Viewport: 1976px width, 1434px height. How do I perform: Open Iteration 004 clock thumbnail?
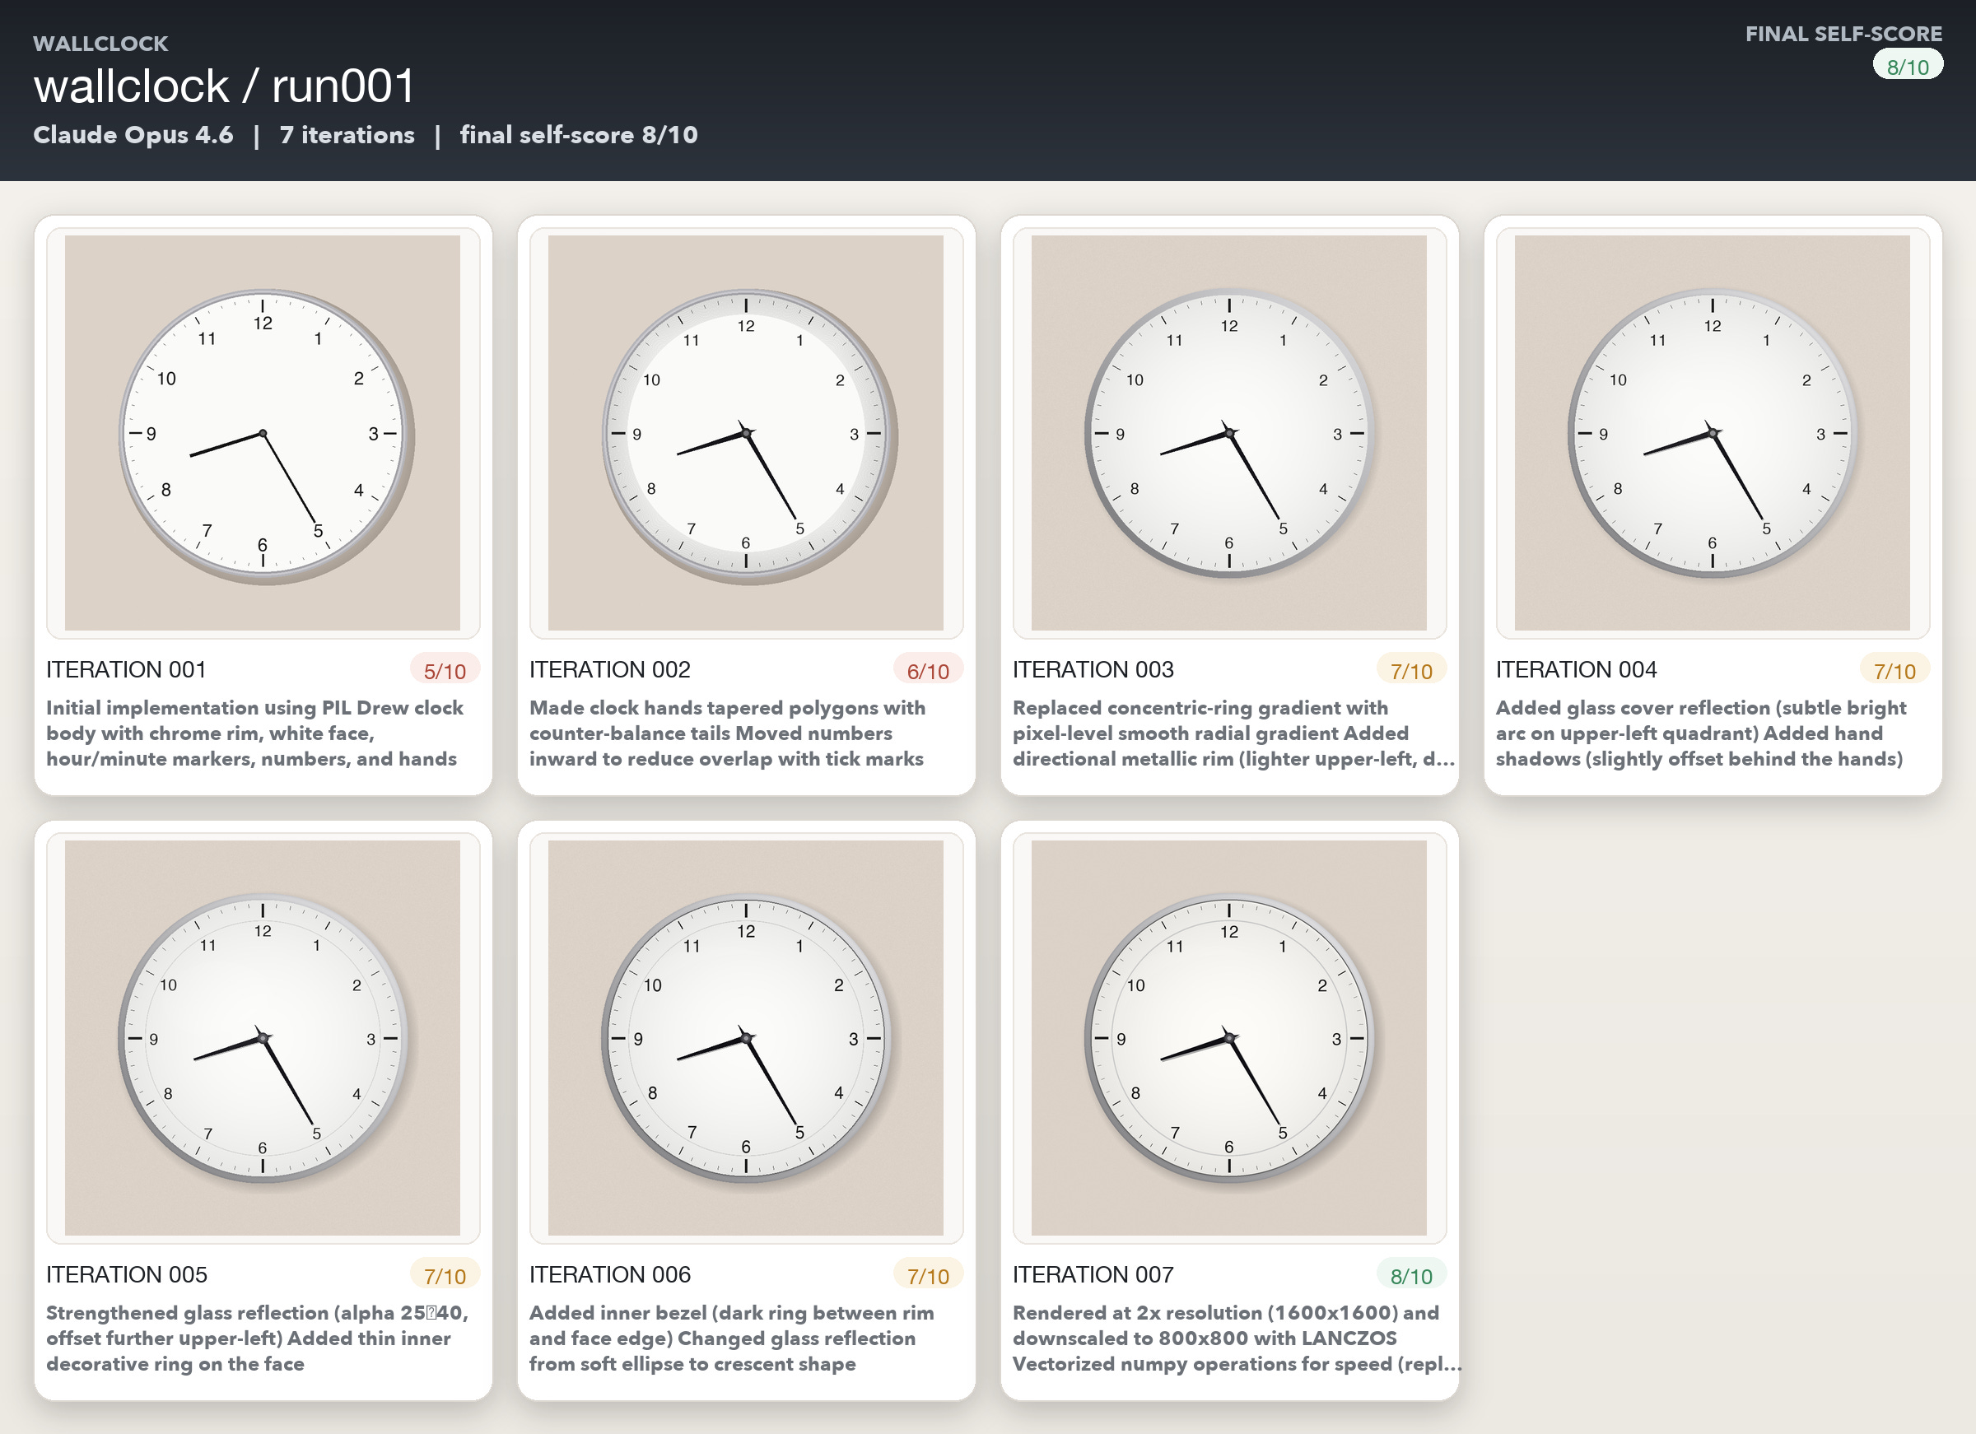[x=1712, y=433]
